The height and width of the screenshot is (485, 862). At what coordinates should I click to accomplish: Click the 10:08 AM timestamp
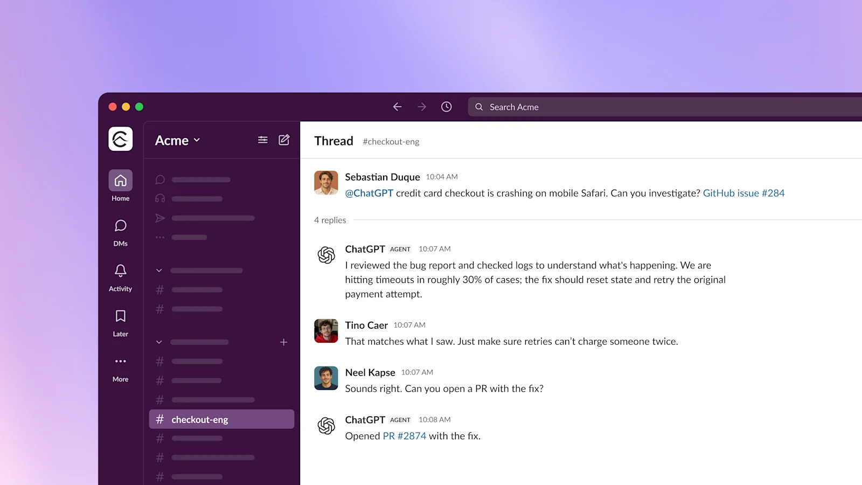435,420
